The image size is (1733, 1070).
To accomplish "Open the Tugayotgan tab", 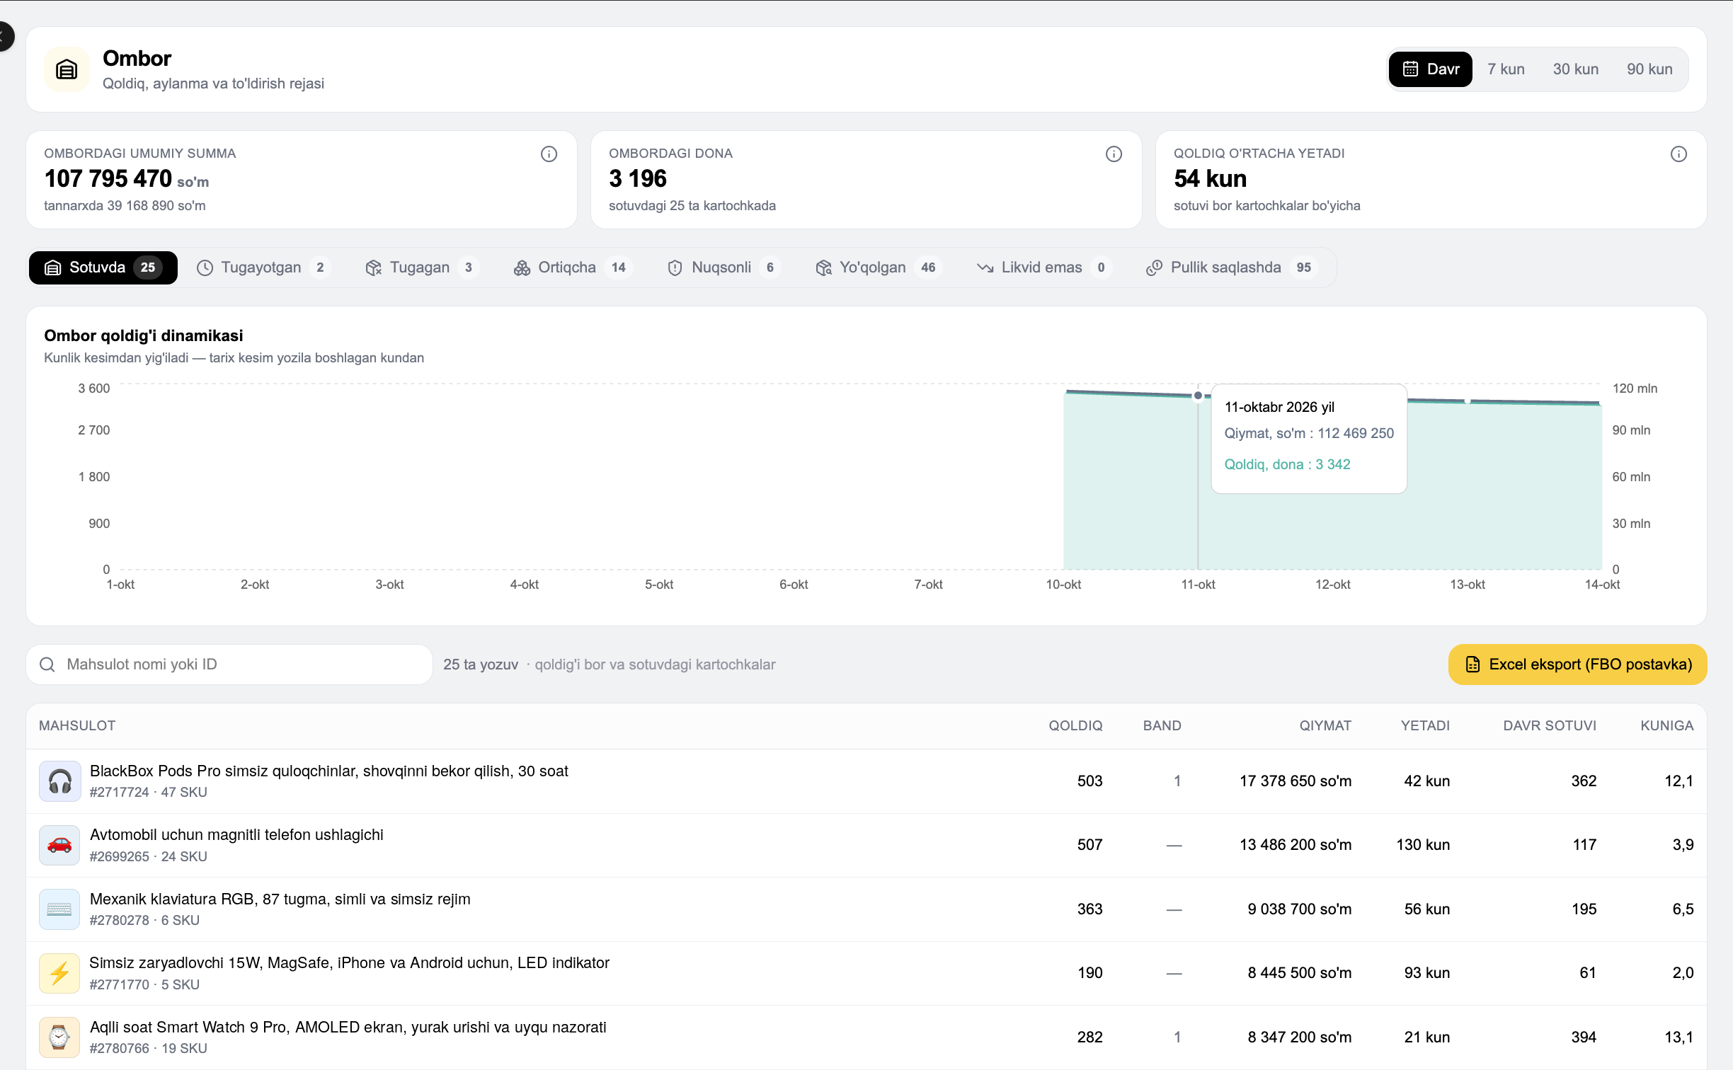I will pyautogui.click(x=263, y=267).
